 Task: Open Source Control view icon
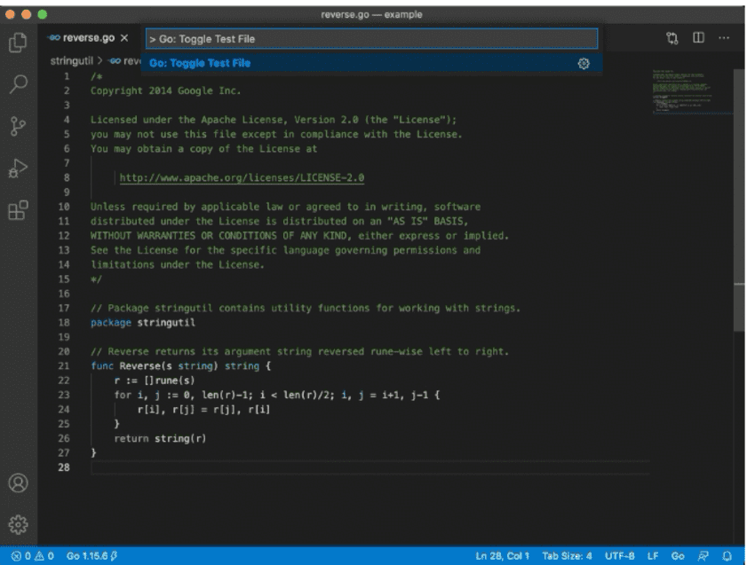18,126
